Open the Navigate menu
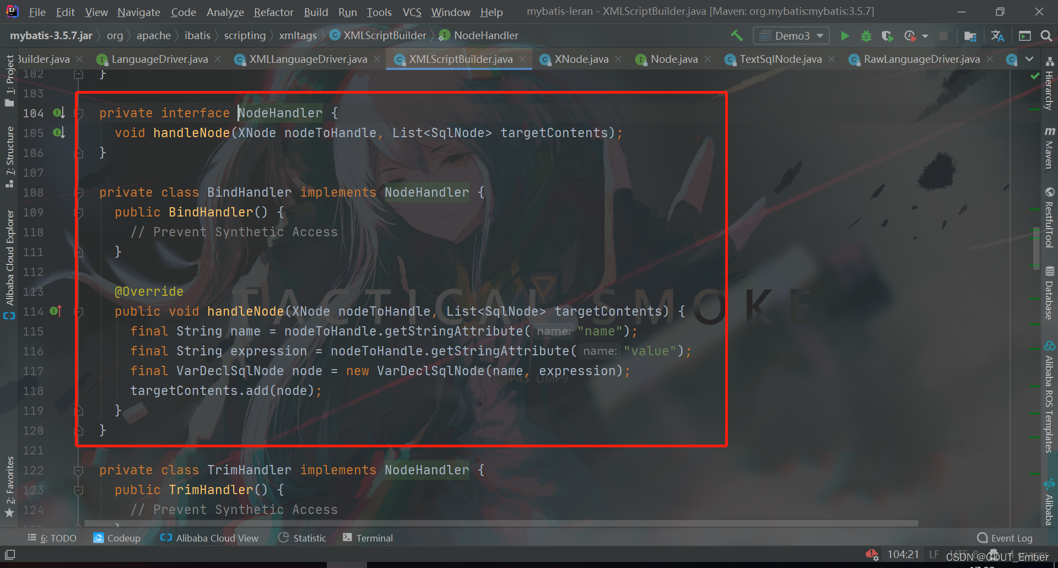The height and width of the screenshot is (568, 1058). (139, 12)
